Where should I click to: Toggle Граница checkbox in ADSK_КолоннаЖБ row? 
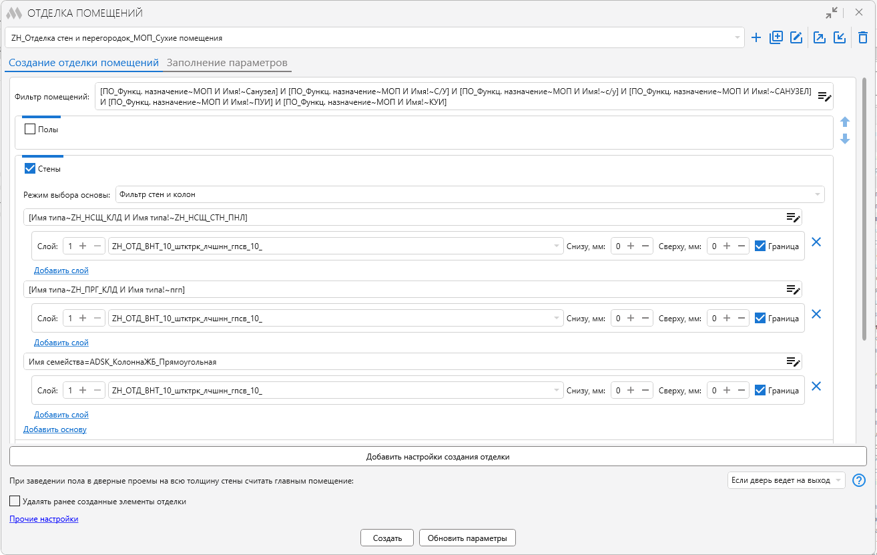click(x=760, y=390)
